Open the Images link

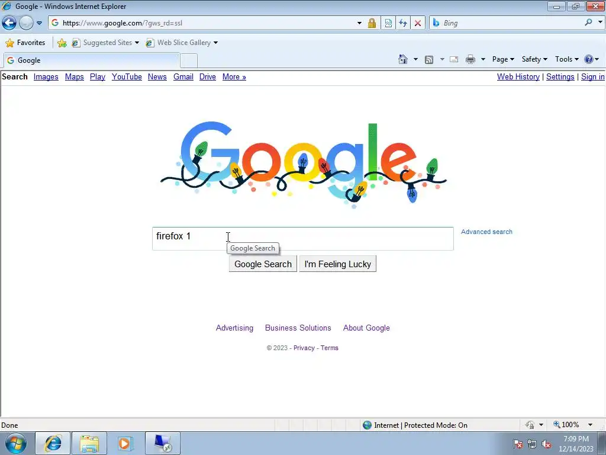(x=46, y=76)
